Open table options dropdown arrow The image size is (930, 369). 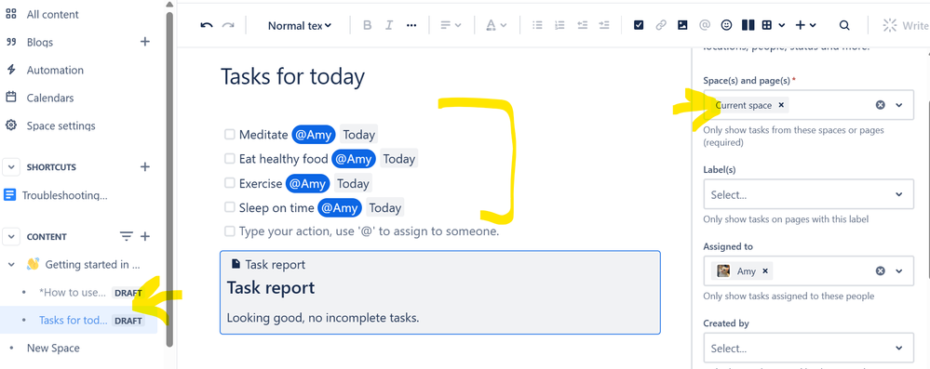[x=782, y=25]
